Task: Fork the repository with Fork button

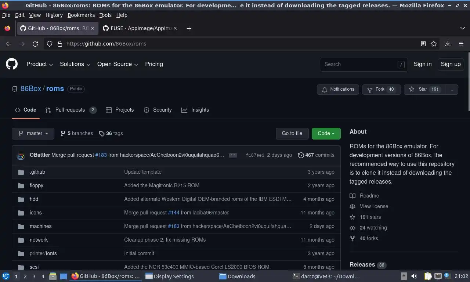Action: (x=381, y=90)
